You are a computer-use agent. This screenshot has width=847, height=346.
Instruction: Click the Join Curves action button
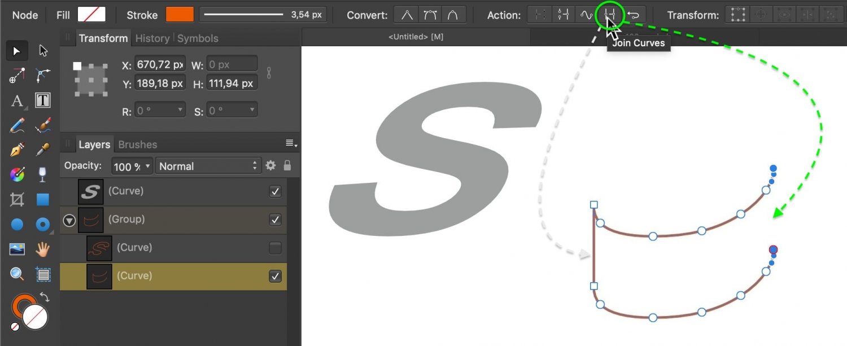click(x=609, y=15)
